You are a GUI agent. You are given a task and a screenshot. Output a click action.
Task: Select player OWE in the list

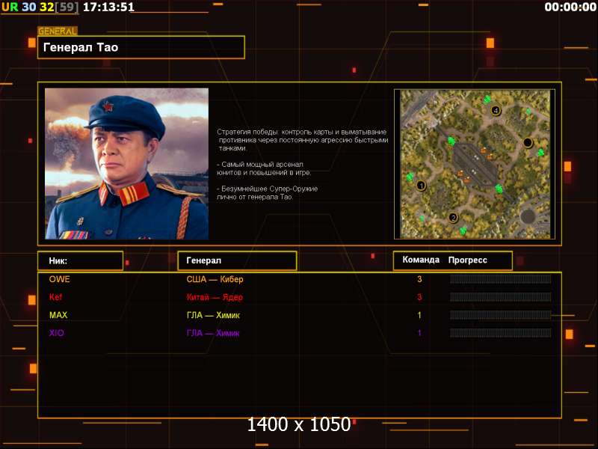coord(60,279)
